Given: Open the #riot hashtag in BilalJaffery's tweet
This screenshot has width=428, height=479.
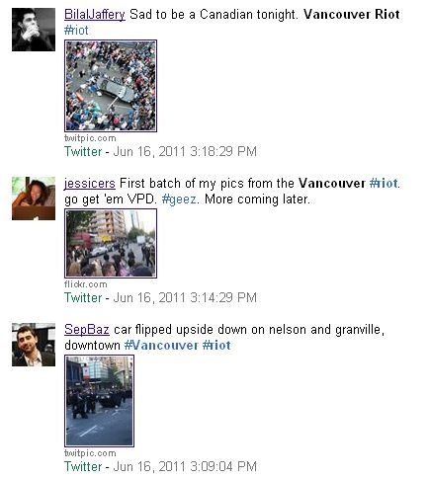Looking at the screenshot, I should click(76, 31).
